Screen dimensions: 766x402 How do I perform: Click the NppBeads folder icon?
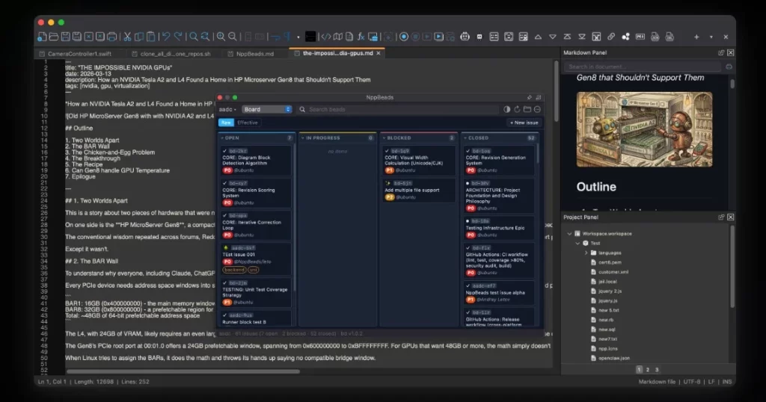click(x=527, y=109)
